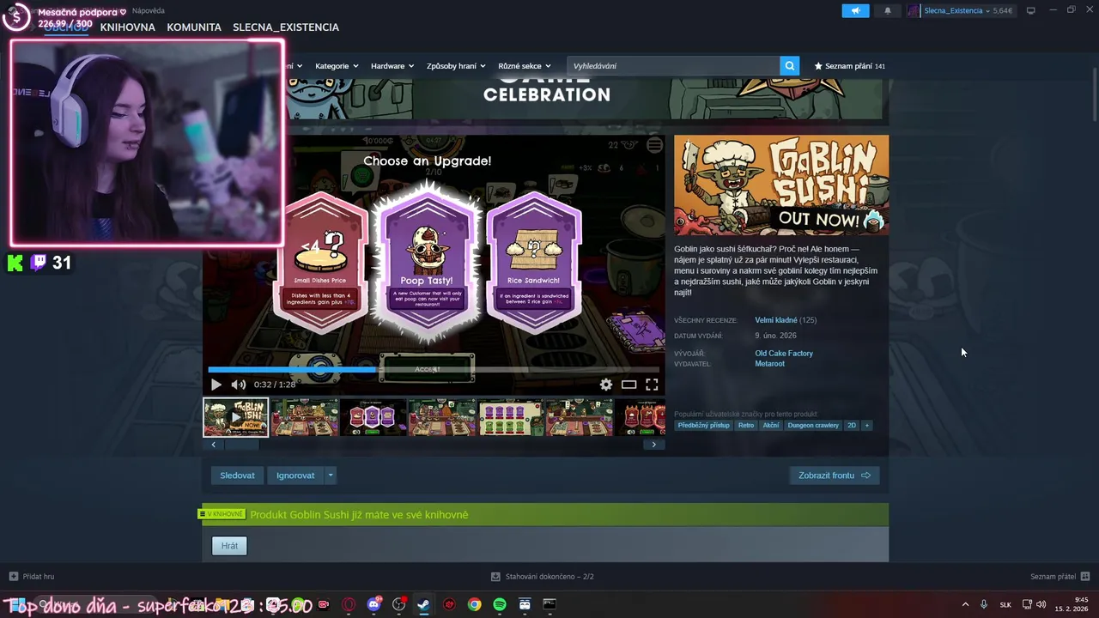Screen dimensions: 1099x618
Task: Open publisher Metaroot link
Action: pyautogui.click(x=769, y=363)
